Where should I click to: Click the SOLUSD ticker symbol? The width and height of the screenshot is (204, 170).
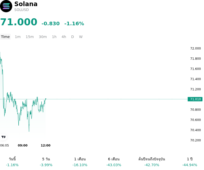pos(21,10)
